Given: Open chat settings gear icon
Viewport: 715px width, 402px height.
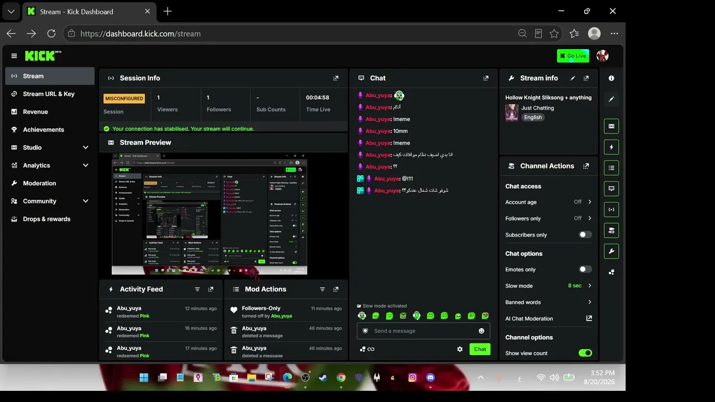Looking at the screenshot, I should (x=460, y=349).
